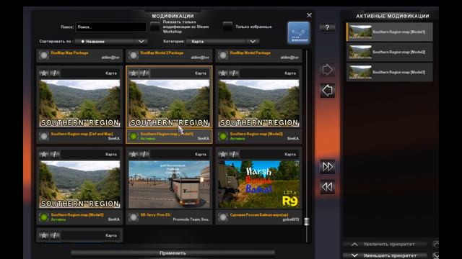Viewport: 462px width, 259px height.
Task: Toggle RusMap Model 2 Package status circle
Action: click(134, 55)
